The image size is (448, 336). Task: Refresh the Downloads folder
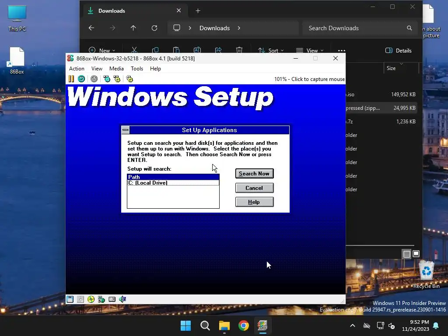(x=154, y=28)
